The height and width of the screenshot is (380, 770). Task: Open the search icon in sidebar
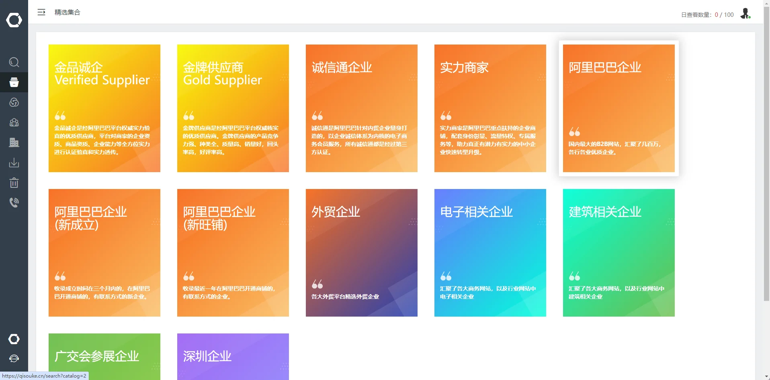(x=14, y=62)
